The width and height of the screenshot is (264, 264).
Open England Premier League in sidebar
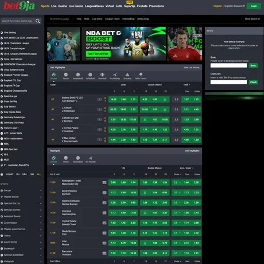click(x=16, y=75)
